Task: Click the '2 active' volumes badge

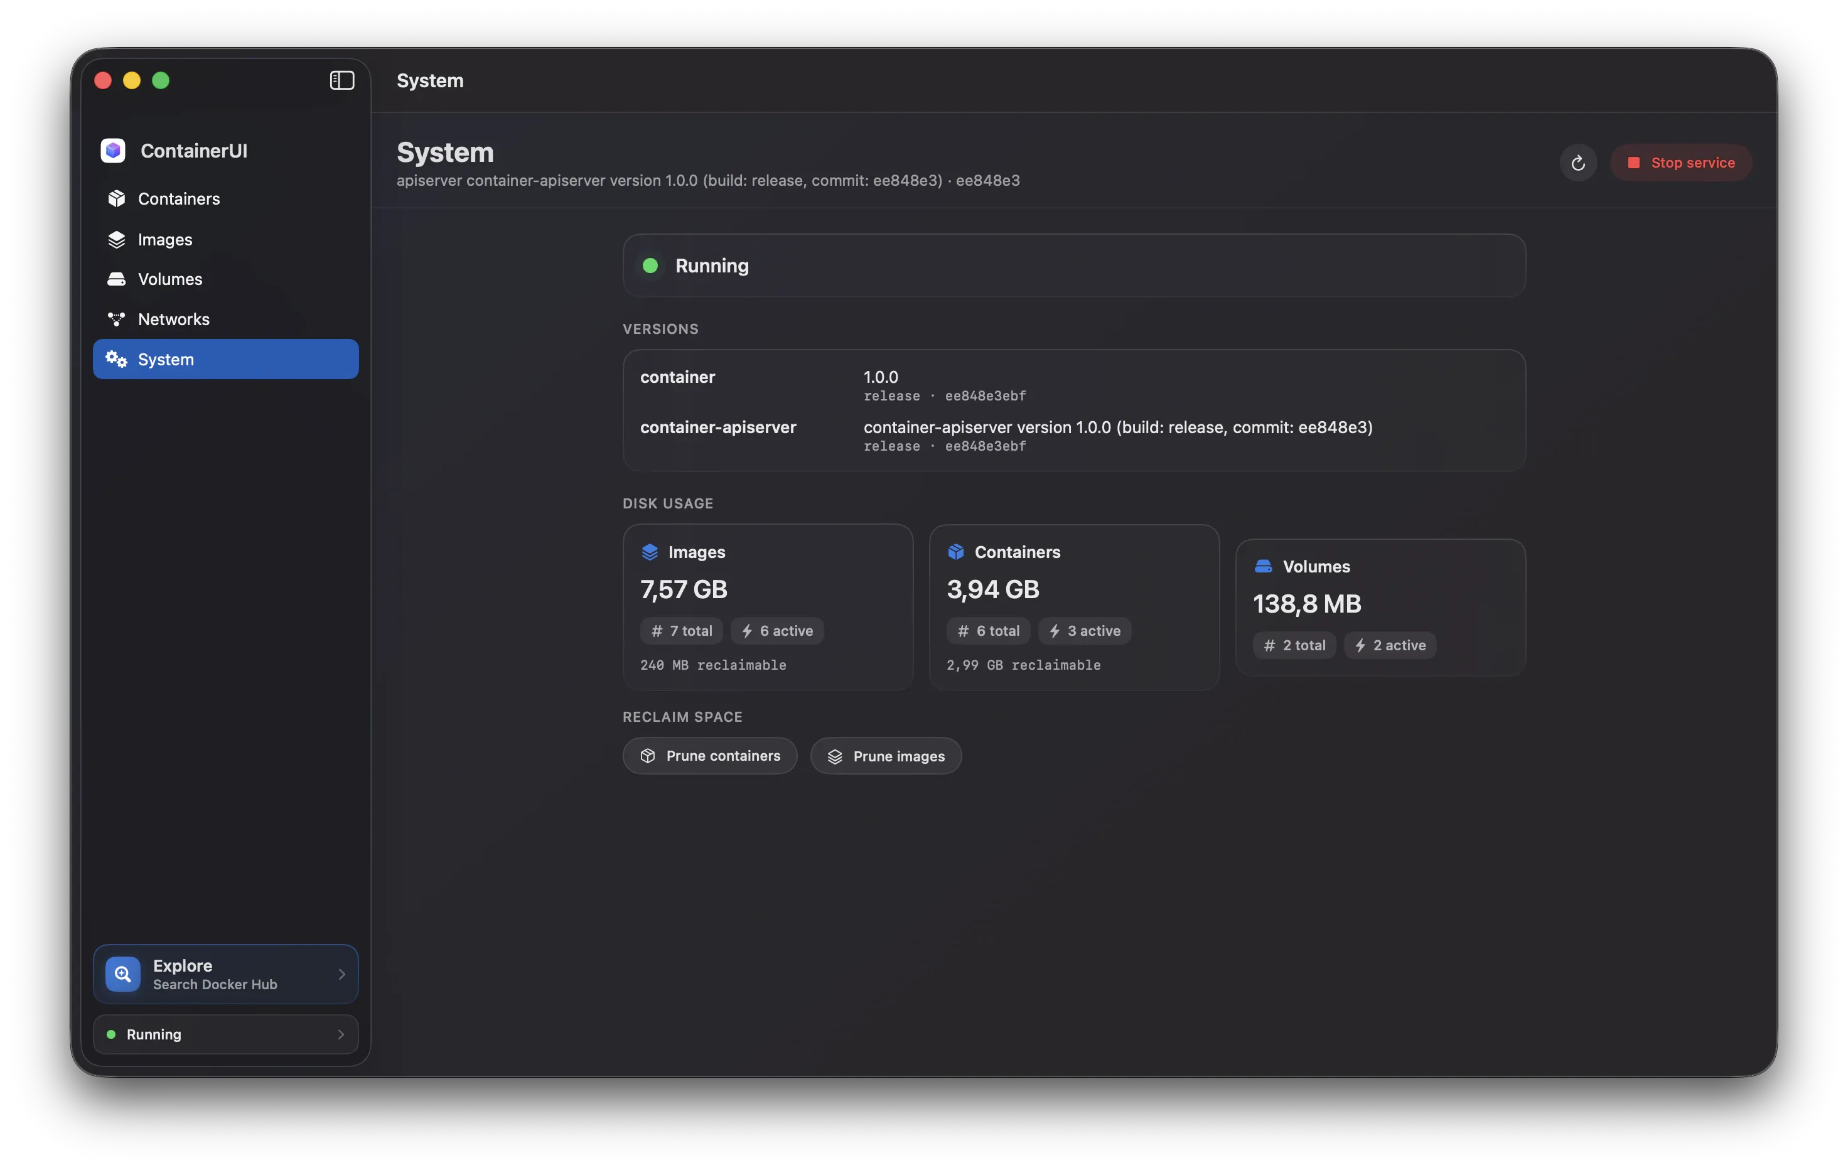Action: (x=1390, y=645)
